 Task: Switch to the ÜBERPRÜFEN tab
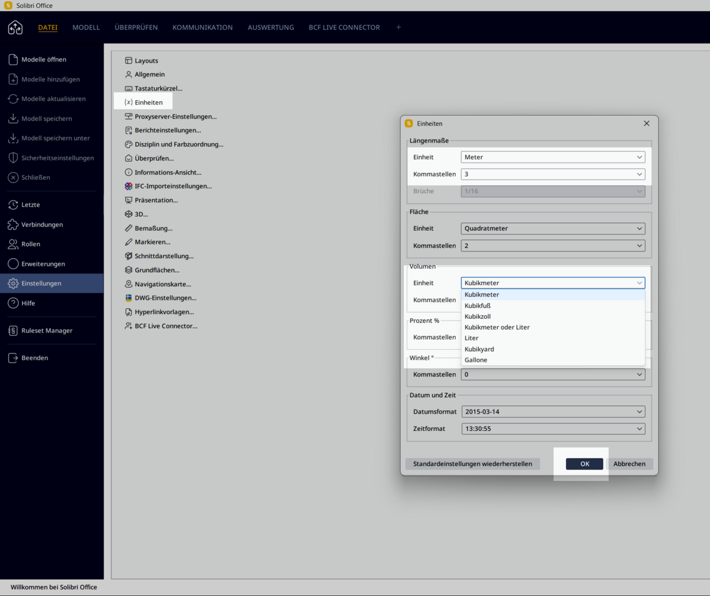pos(136,27)
